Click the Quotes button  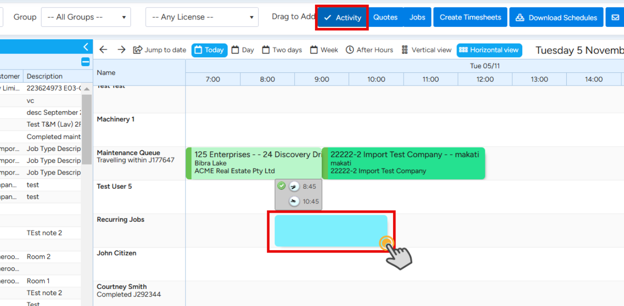(x=385, y=17)
